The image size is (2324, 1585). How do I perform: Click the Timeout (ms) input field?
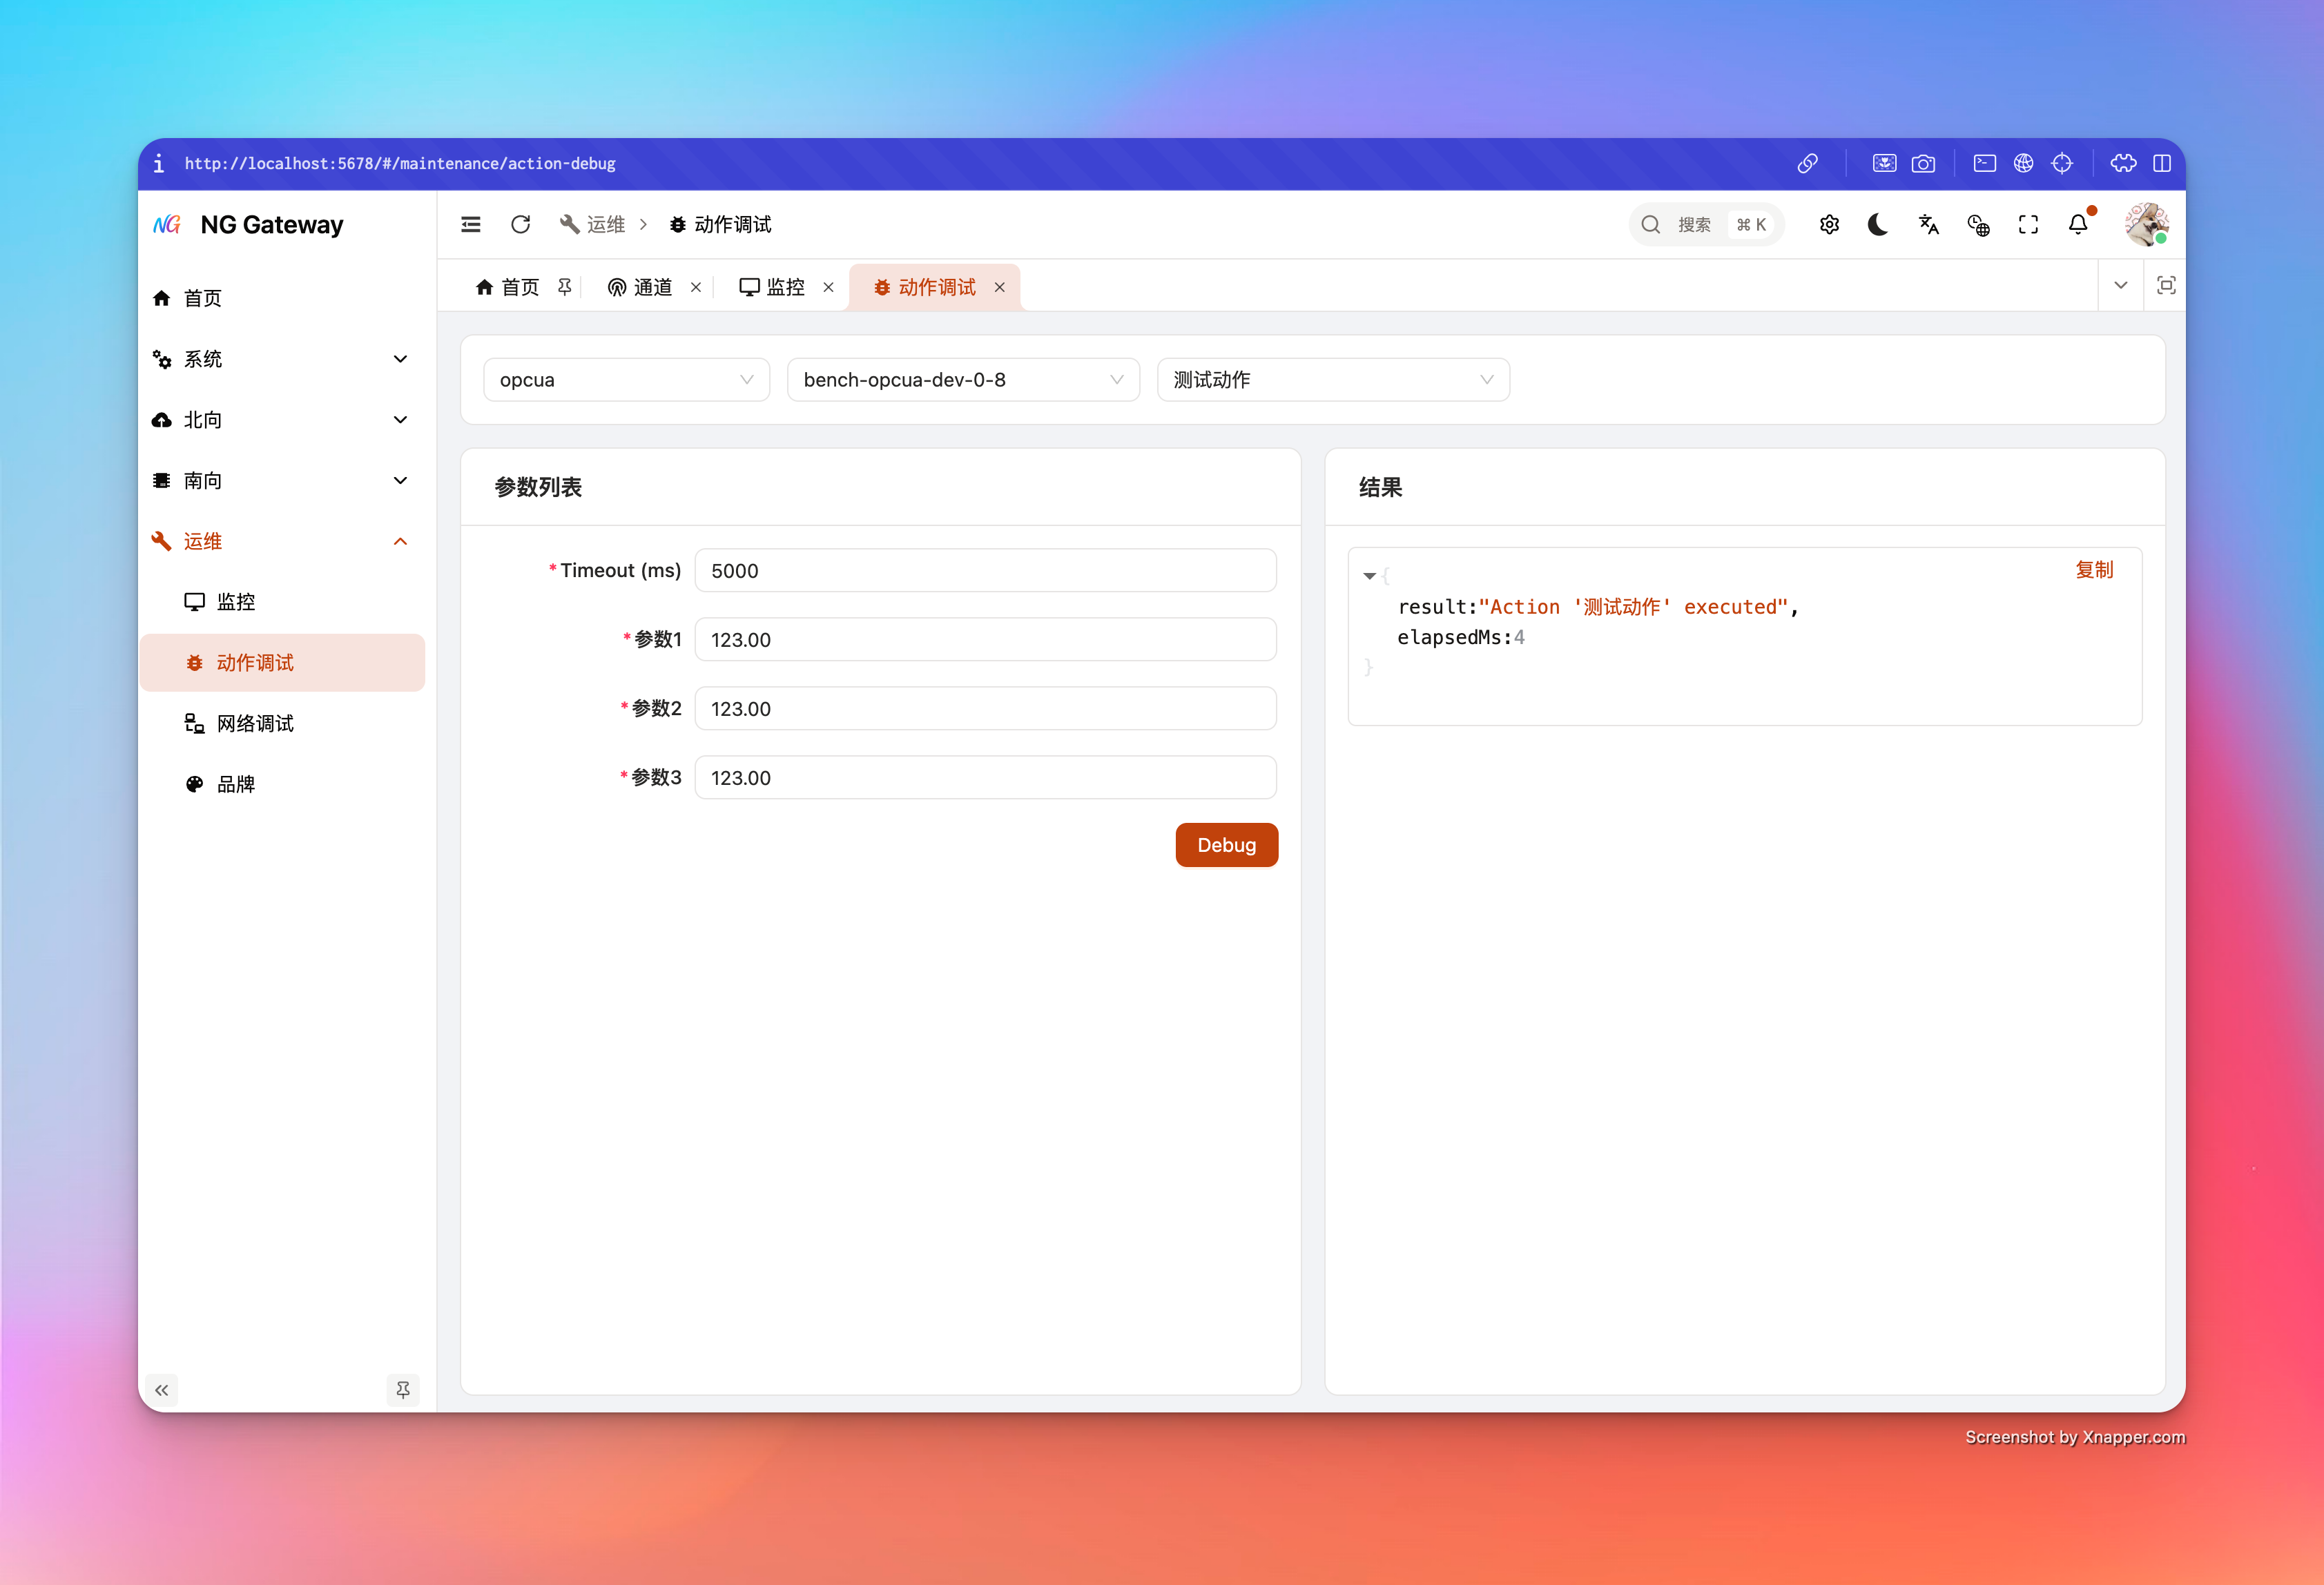coord(984,570)
